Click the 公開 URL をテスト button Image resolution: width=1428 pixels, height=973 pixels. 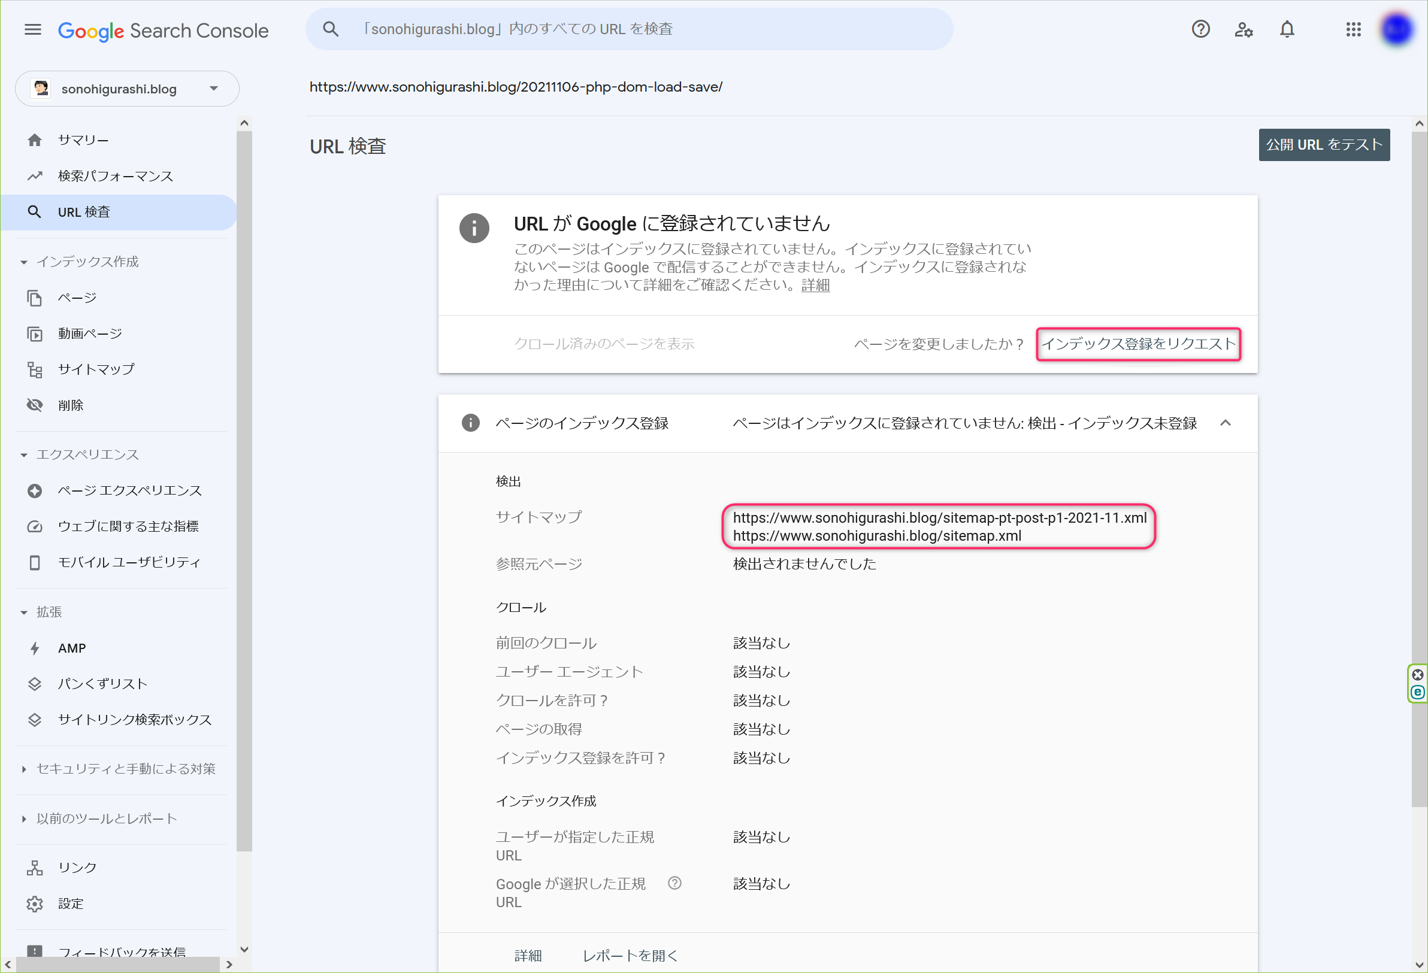[1324, 145]
